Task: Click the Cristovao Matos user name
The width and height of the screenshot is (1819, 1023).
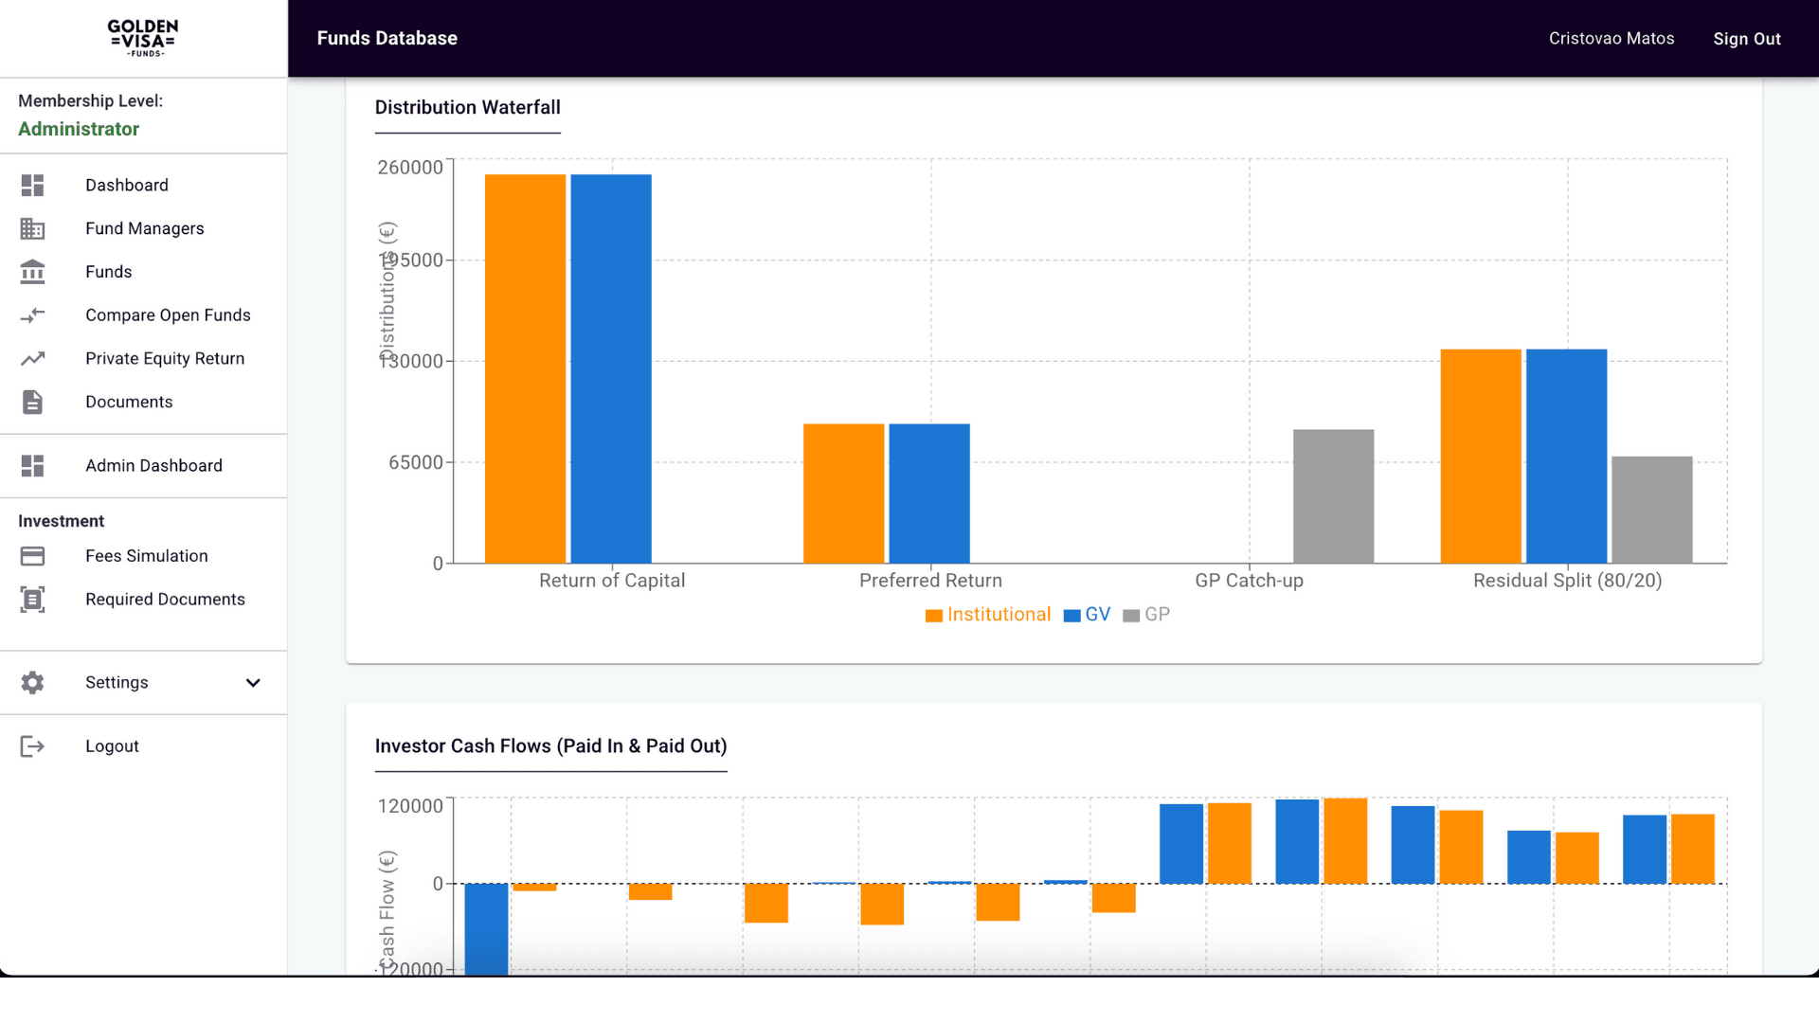Action: click(1611, 39)
